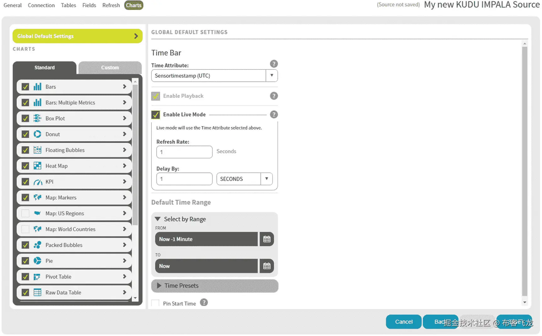Viewport: 542px width, 336px height.
Task: Select the Standard charts tab
Action: [x=45, y=68]
